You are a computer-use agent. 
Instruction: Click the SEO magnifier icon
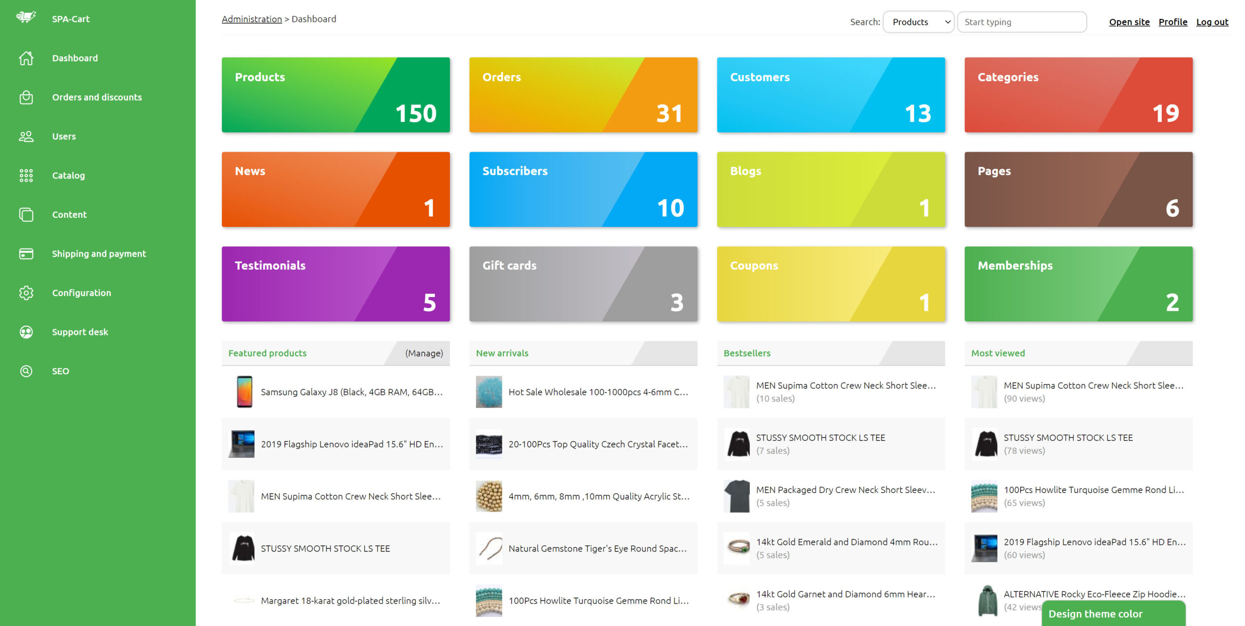pos(26,371)
